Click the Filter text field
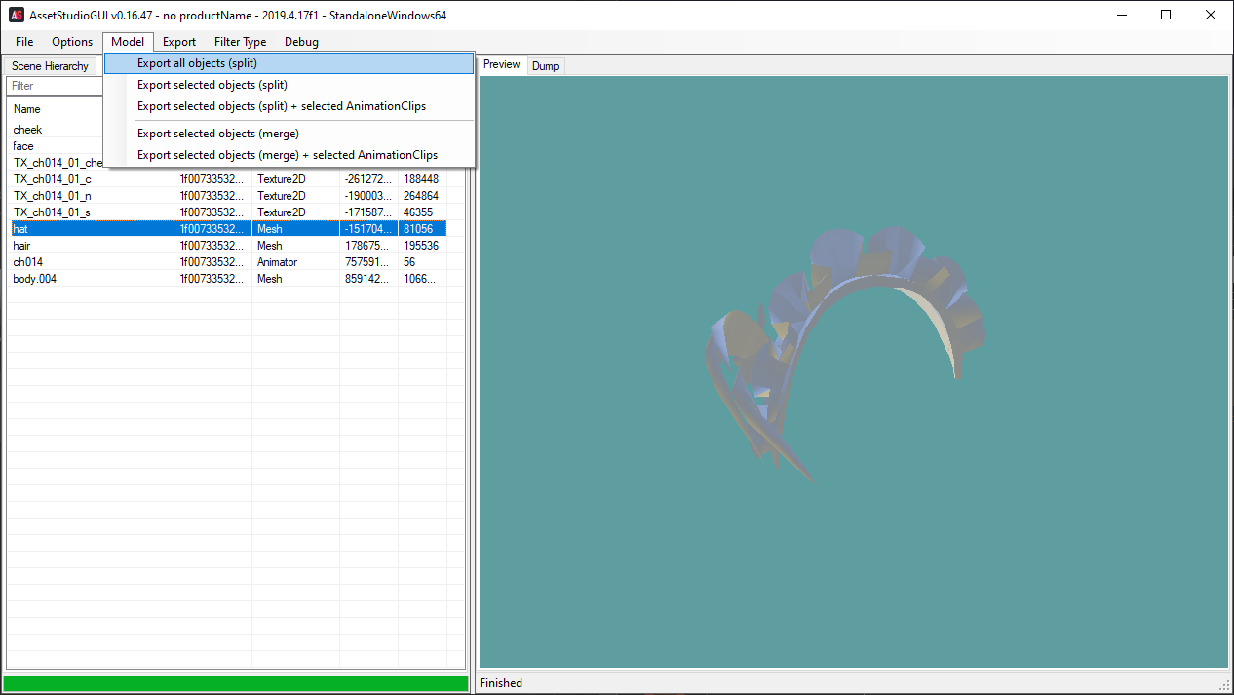 [54, 86]
